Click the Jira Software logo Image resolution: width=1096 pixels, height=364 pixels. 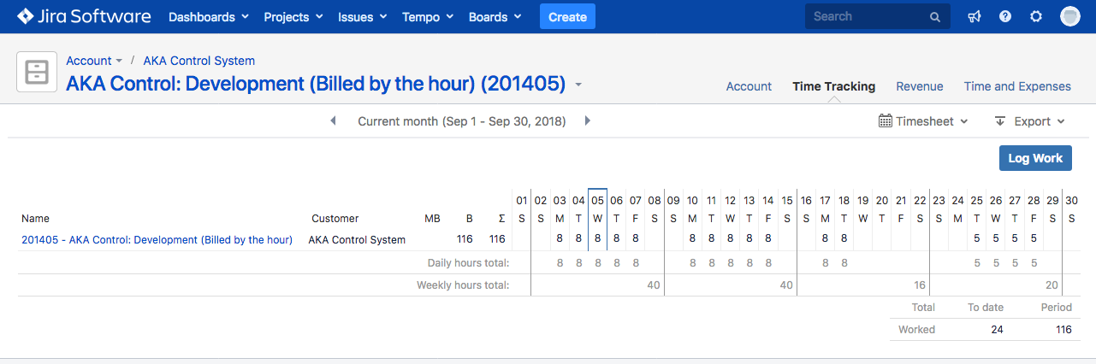tap(84, 17)
